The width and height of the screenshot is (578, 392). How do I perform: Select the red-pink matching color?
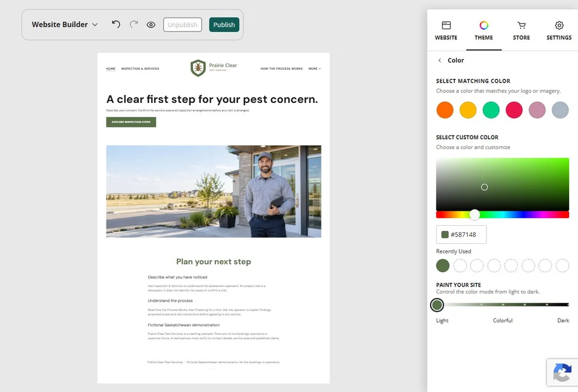point(514,110)
